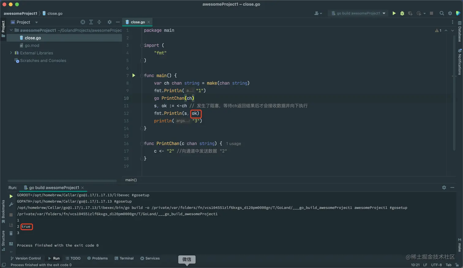Open the Version Control tool tab
This screenshot has width=463, height=268.
click(x=26, y=258)
